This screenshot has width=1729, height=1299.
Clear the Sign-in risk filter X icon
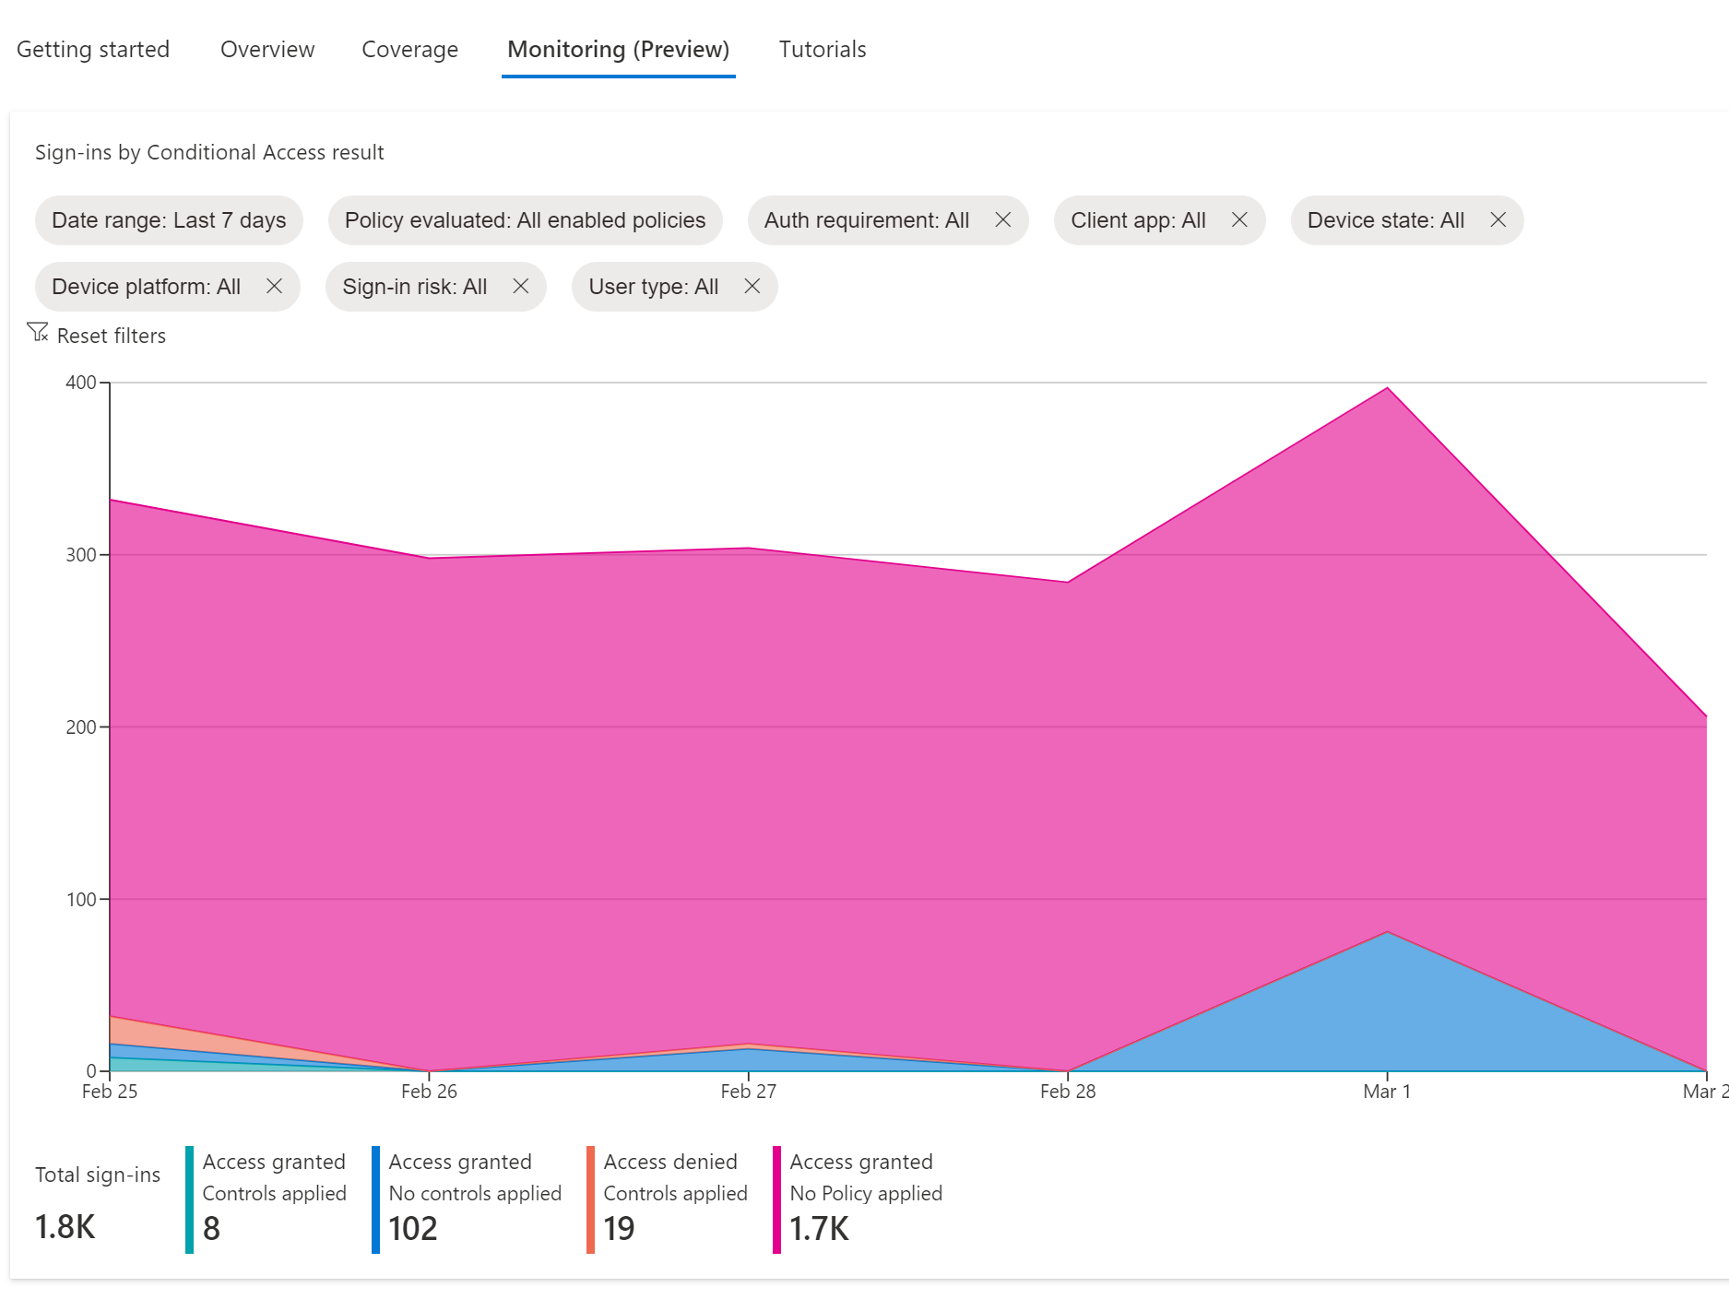click(x=520, y=287)
